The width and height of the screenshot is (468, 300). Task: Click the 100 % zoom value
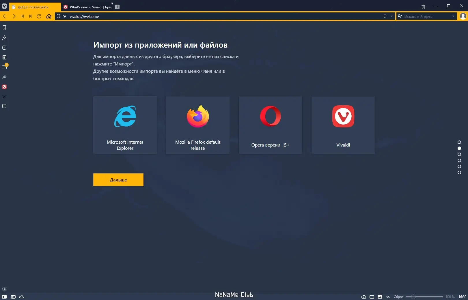450,297
